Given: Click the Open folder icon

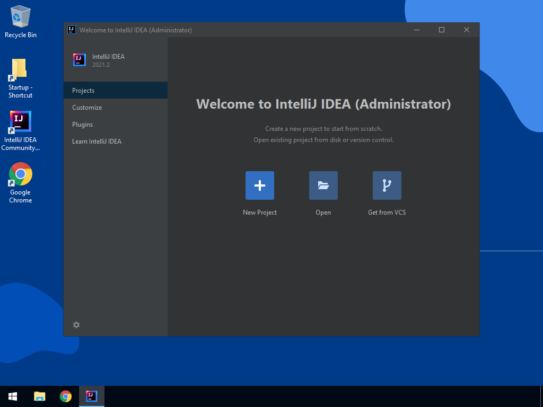Looking at the screenshot, I should pos(323,185).
